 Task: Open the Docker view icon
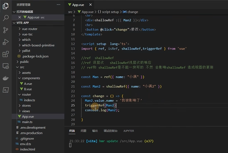5,78
